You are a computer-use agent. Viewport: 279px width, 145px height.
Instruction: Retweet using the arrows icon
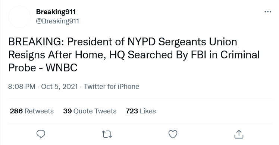coord(107,134)
